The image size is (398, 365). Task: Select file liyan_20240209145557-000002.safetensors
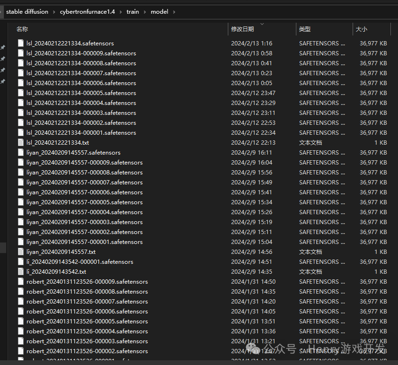pyautogui.click(x=85, y=232)
